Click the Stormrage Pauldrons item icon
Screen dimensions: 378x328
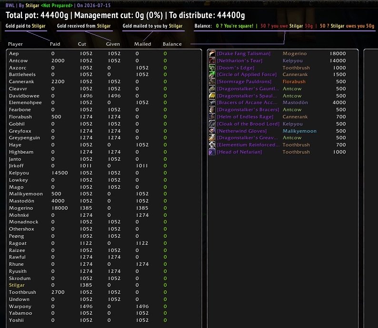coord(212,82)
